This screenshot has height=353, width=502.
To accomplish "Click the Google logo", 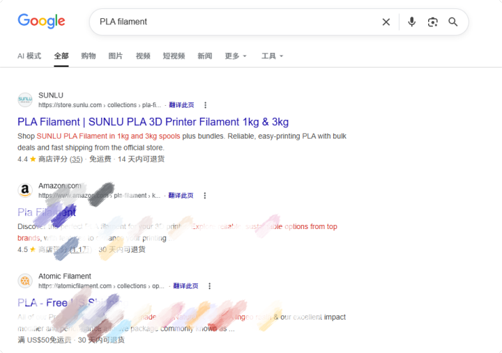I will click(x=41, y=21).
